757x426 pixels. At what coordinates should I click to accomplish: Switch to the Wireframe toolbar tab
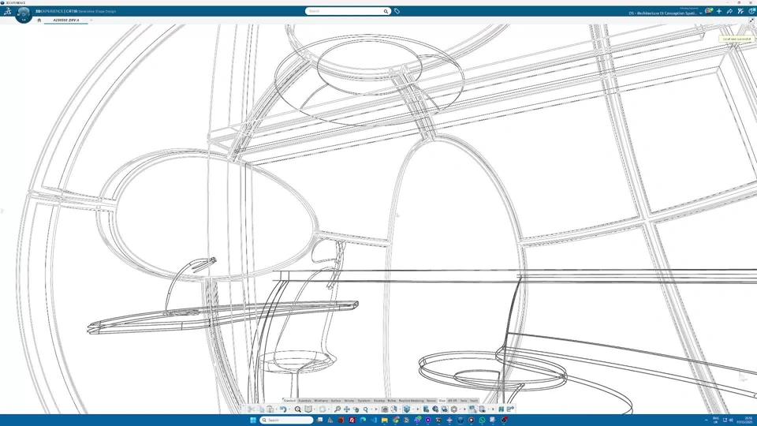(321, 401)
